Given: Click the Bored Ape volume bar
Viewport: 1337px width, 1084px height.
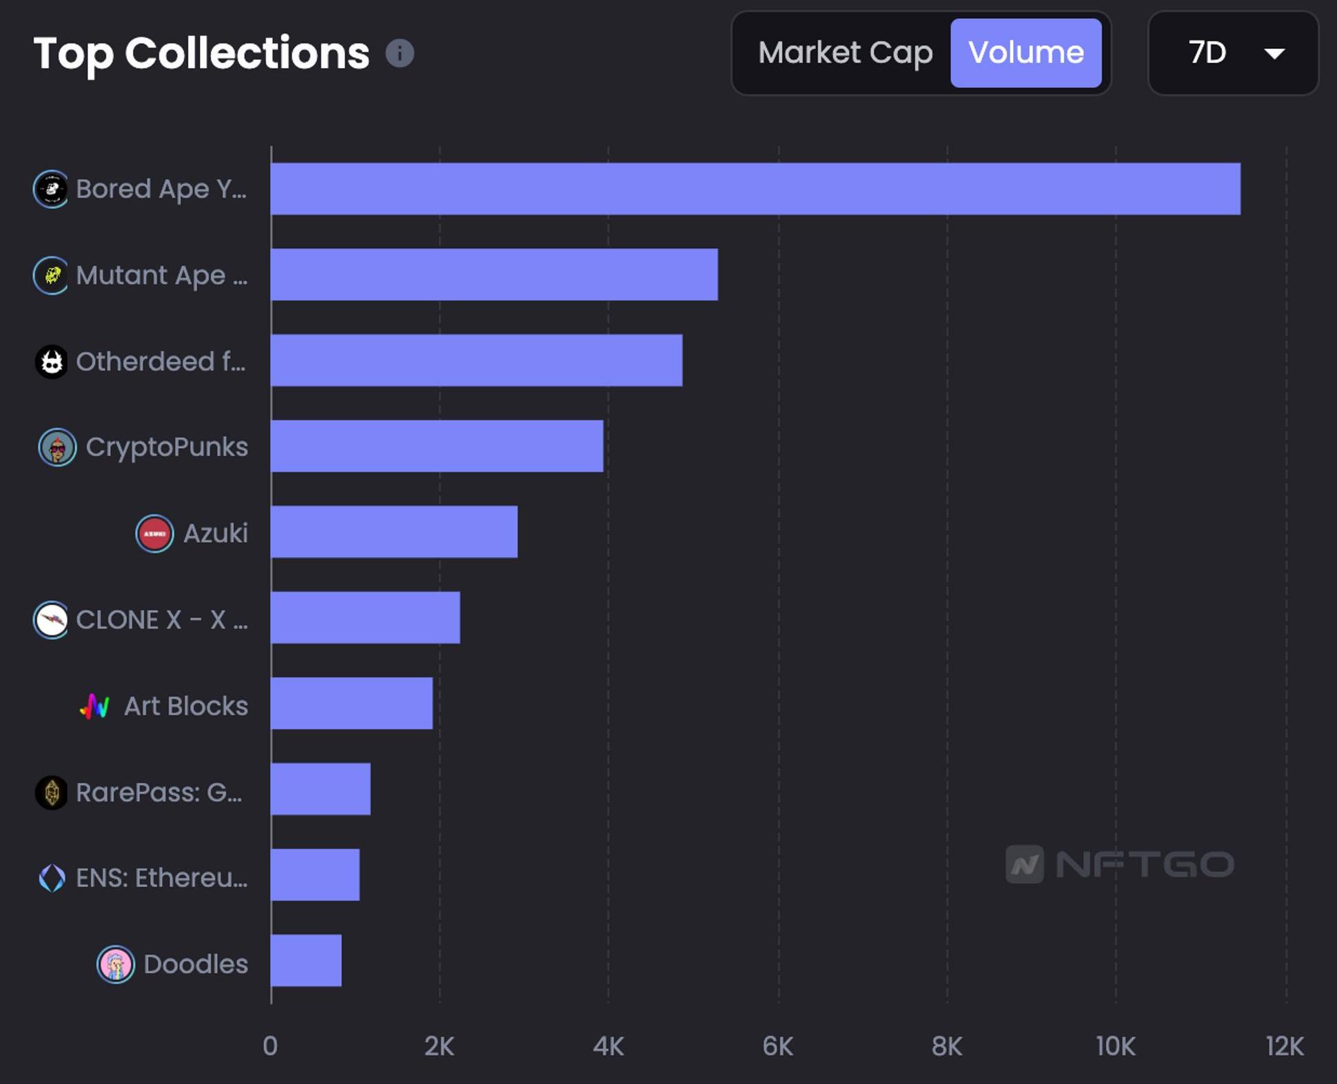Looking at the screenshot, I should [x=755, y=189].
